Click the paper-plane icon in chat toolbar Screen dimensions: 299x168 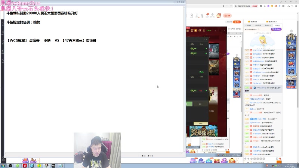point(249,159)
